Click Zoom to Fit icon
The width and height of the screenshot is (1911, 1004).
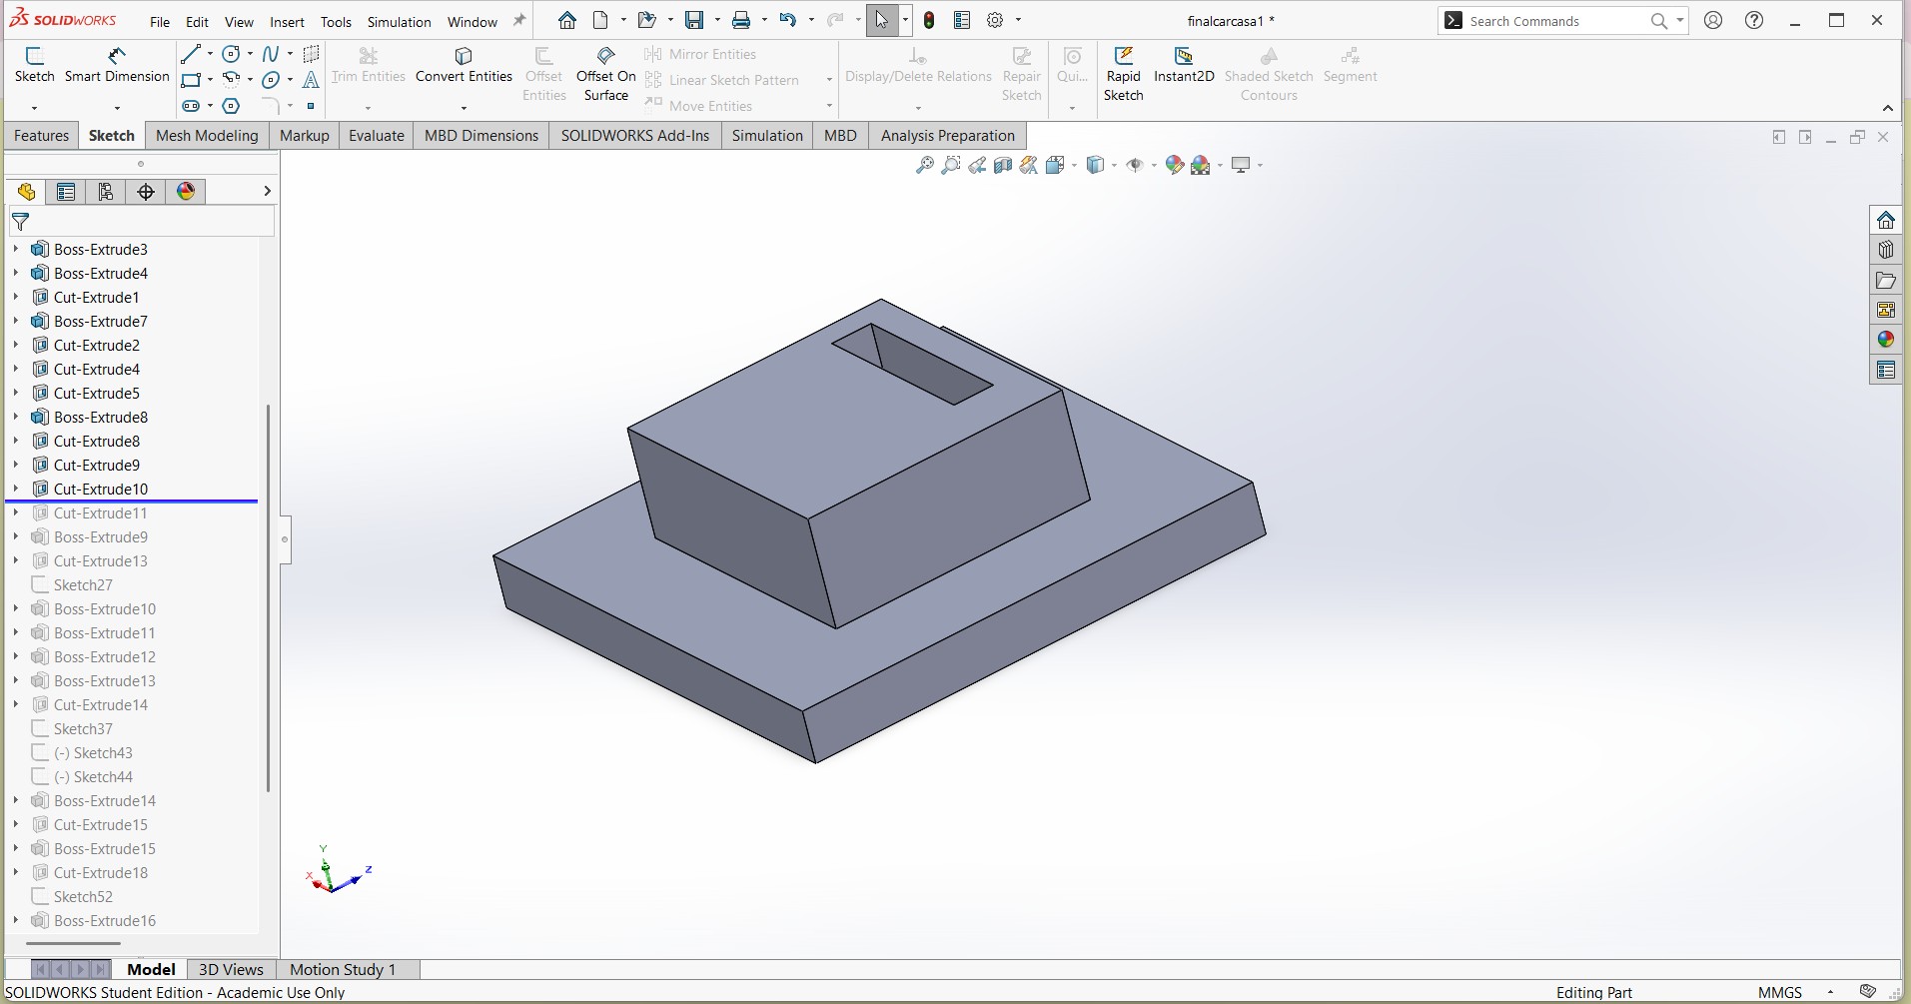point(925,165)
